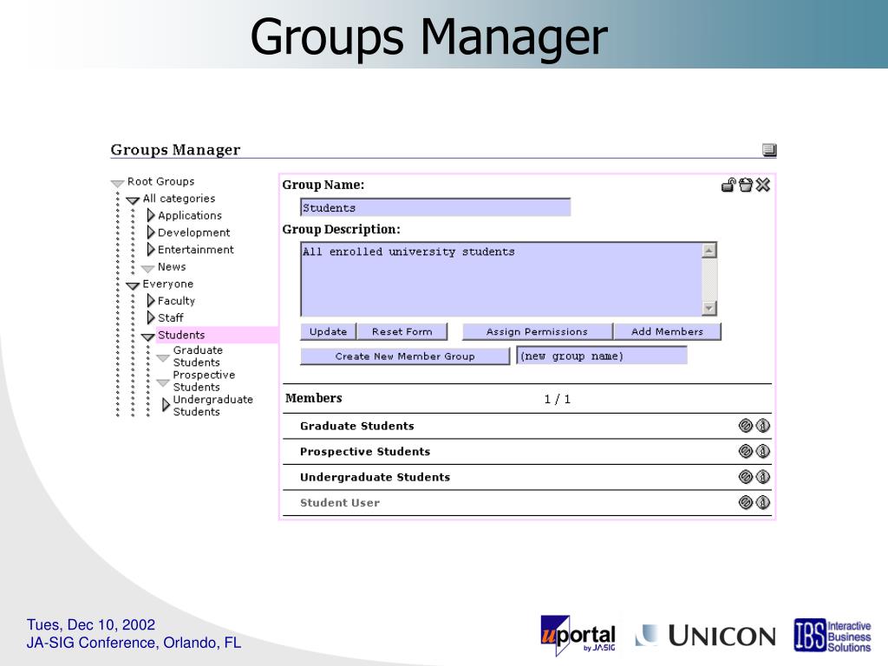Screen dimensions: 888x666
Task: Collapse the Everyone tree node
Action: coord(133,285)
